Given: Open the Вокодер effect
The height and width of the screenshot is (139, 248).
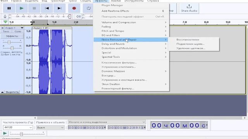Looking at the screenshot, I should click(x=131, y=76).
